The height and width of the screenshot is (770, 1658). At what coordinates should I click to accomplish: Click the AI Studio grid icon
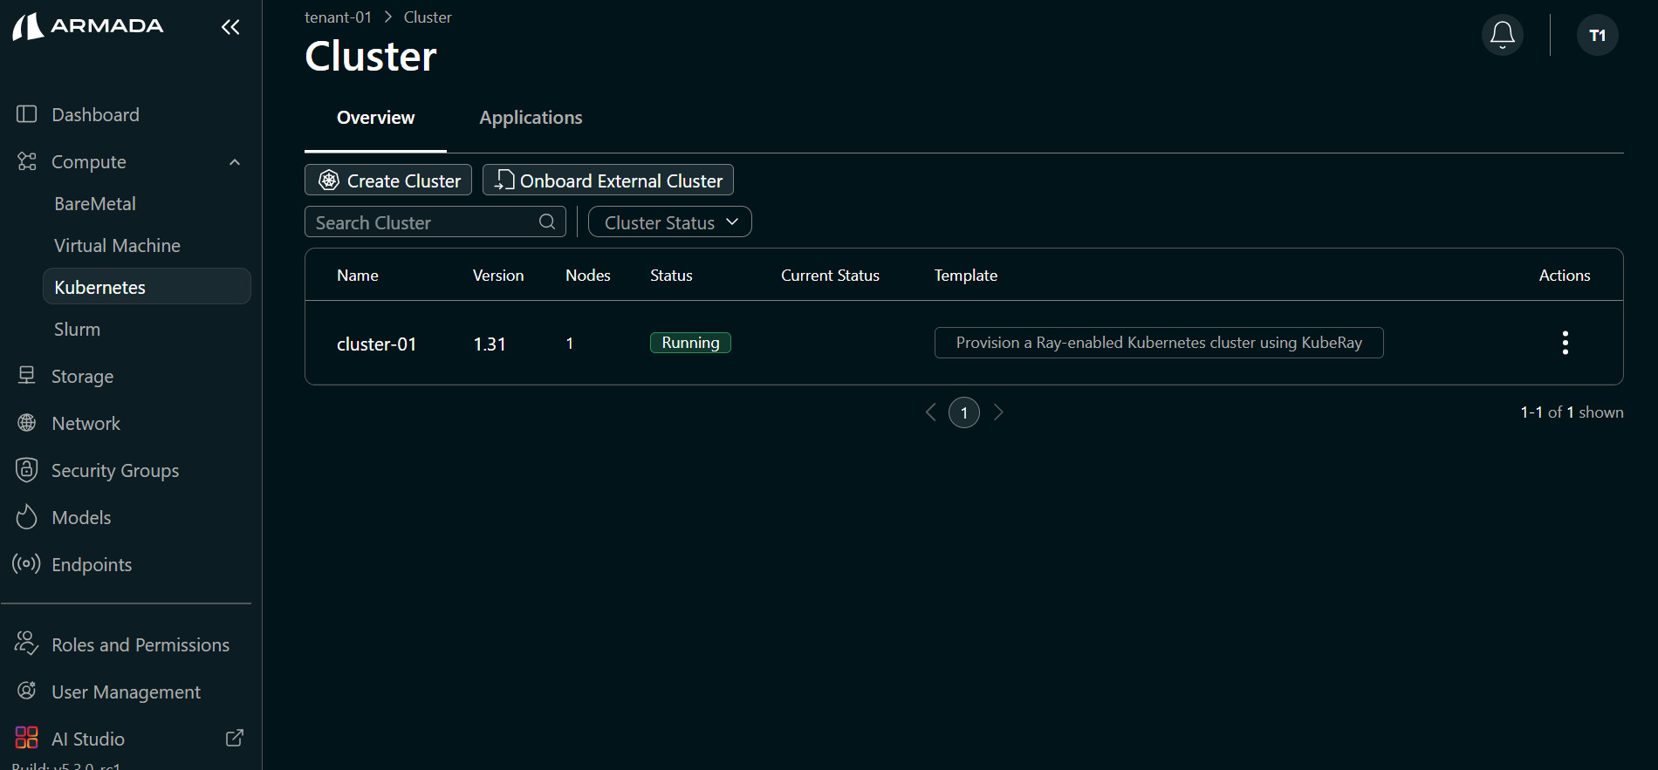point(27,738)
